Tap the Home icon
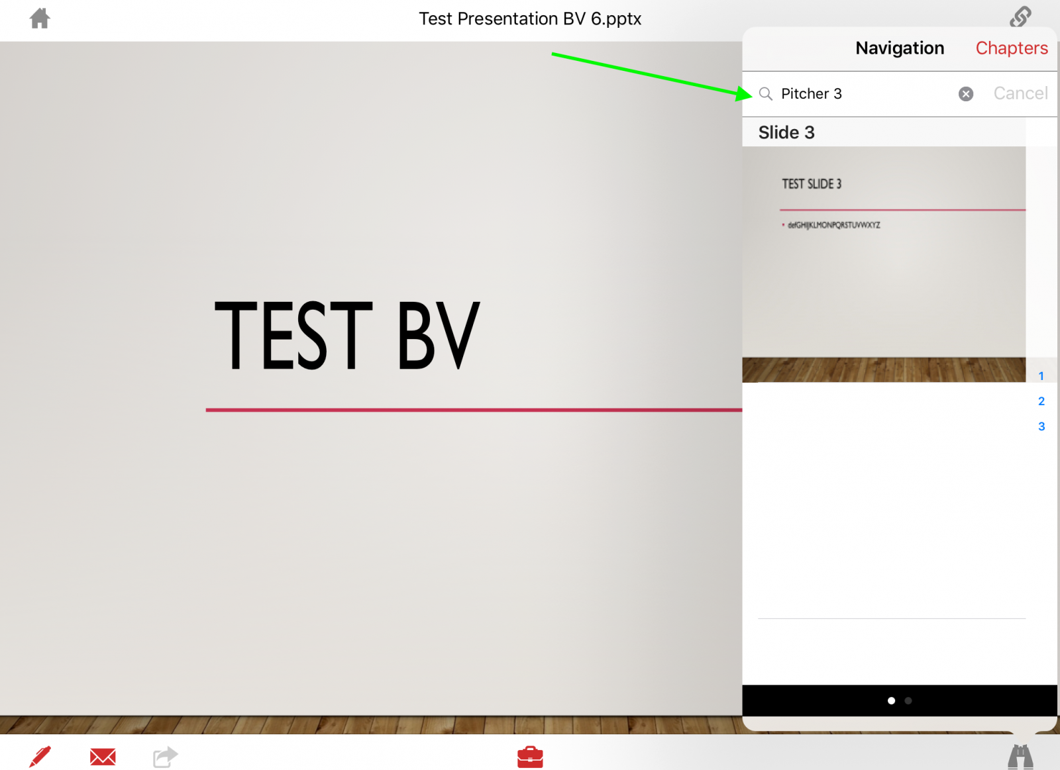 point(40,19)
